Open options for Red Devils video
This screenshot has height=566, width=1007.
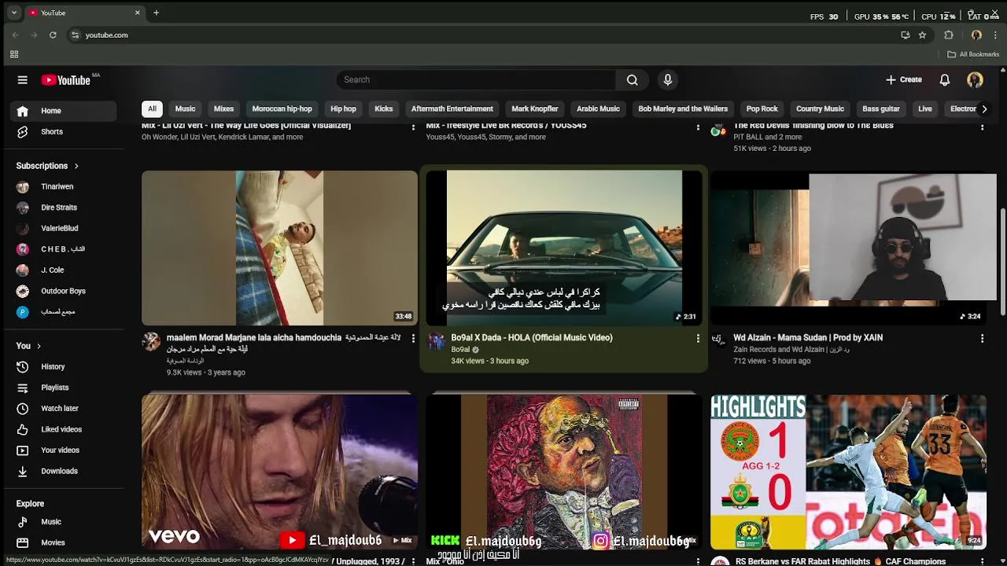pos(982,127)
